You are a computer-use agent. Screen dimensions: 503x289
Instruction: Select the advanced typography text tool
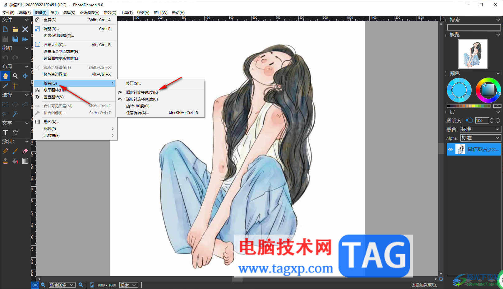(x=15, y=133)
